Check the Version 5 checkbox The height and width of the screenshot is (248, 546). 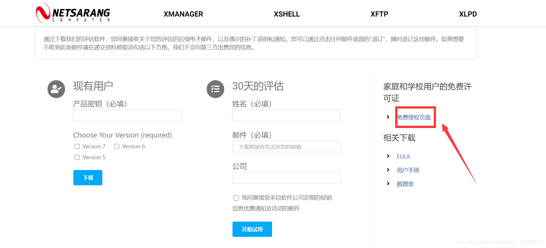click(77, 157)
